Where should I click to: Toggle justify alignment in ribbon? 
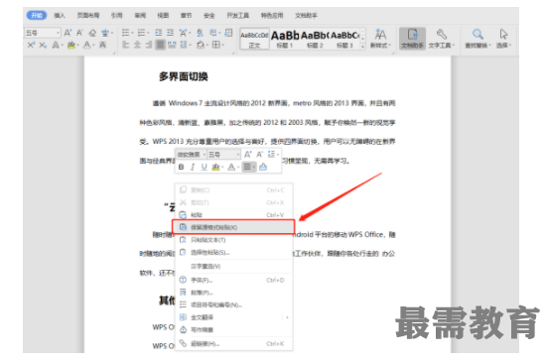[160, 45]
